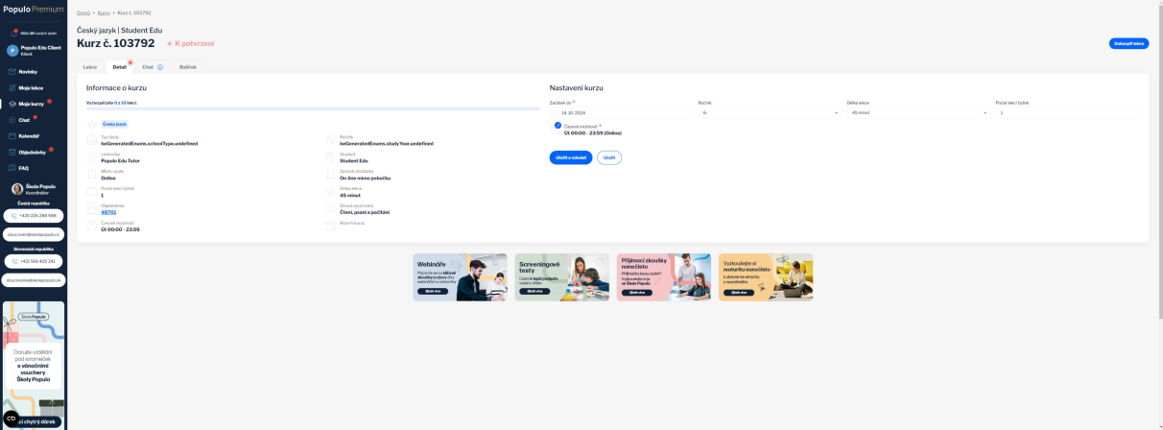Click the Czech email address button

pos(34,234)
